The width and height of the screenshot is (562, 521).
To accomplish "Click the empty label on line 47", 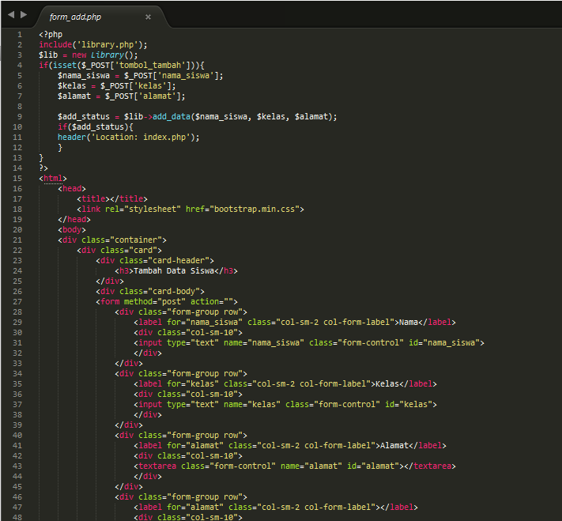I will click(276, 508).
